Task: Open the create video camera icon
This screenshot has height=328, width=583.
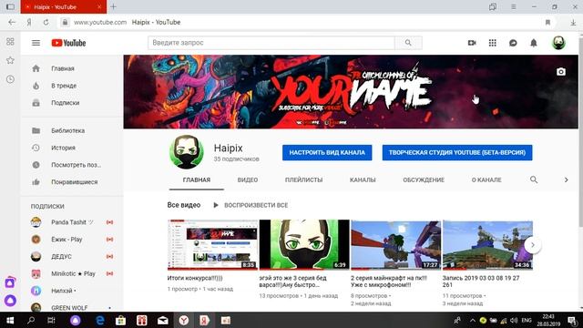Action: tap(472, 43)
